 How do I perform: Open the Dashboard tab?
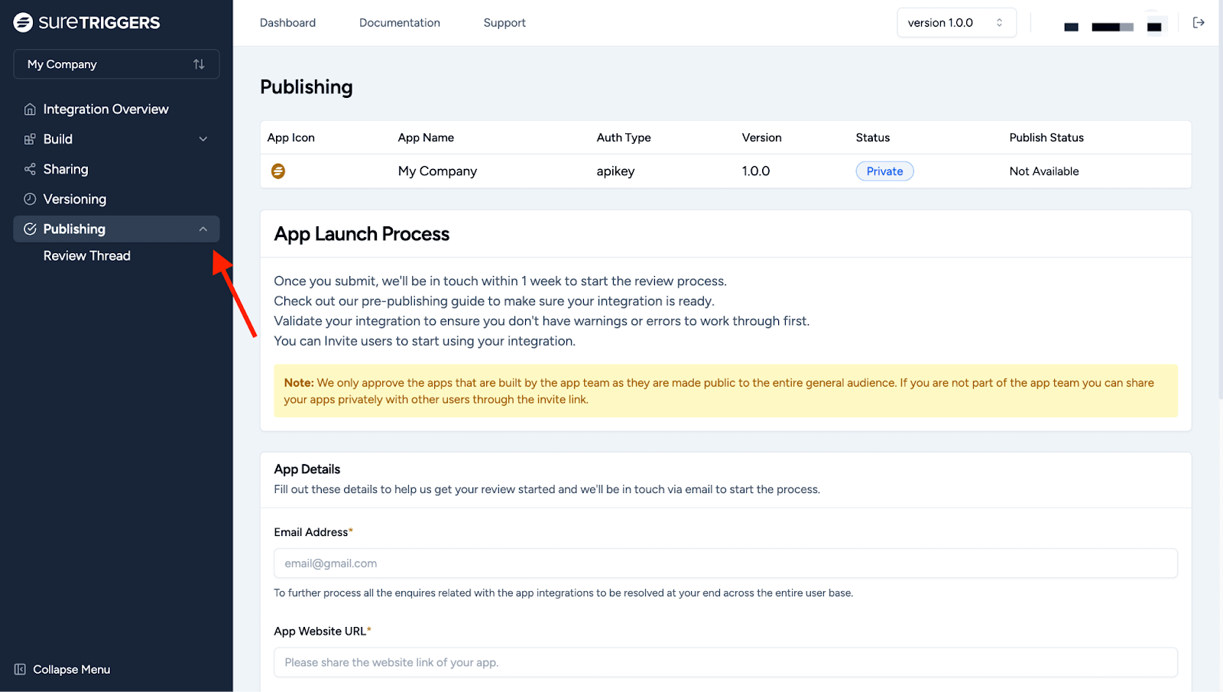287,23
